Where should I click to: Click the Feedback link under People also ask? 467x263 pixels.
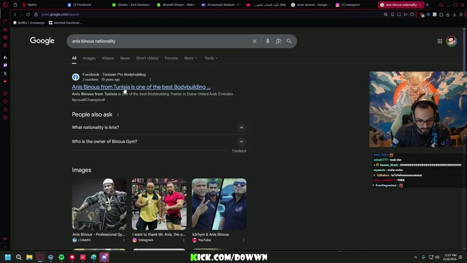pyautogui.click(x=239, y=150)
